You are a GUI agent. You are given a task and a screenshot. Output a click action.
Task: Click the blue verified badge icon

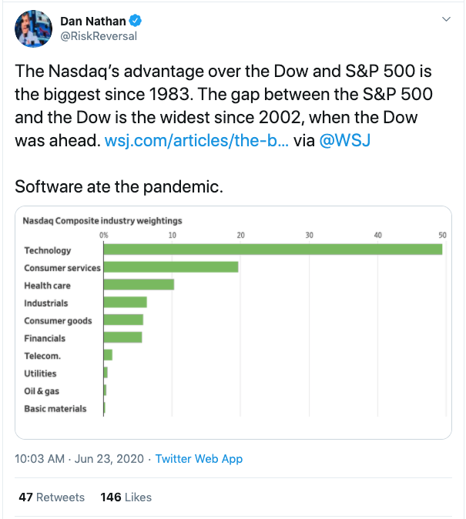(136, 21)
